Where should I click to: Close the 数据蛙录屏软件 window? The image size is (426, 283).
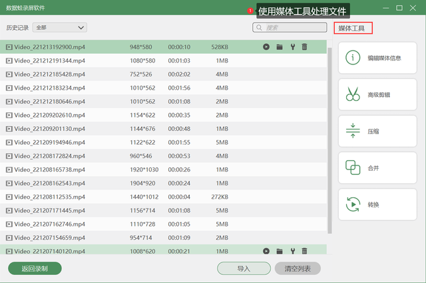(x=413, y=8)
